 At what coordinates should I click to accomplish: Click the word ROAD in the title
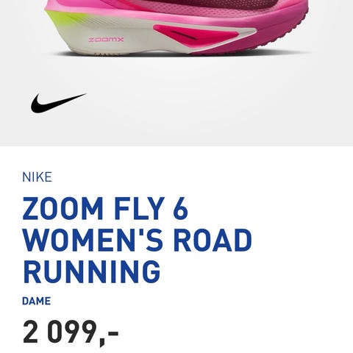[213, 240]
